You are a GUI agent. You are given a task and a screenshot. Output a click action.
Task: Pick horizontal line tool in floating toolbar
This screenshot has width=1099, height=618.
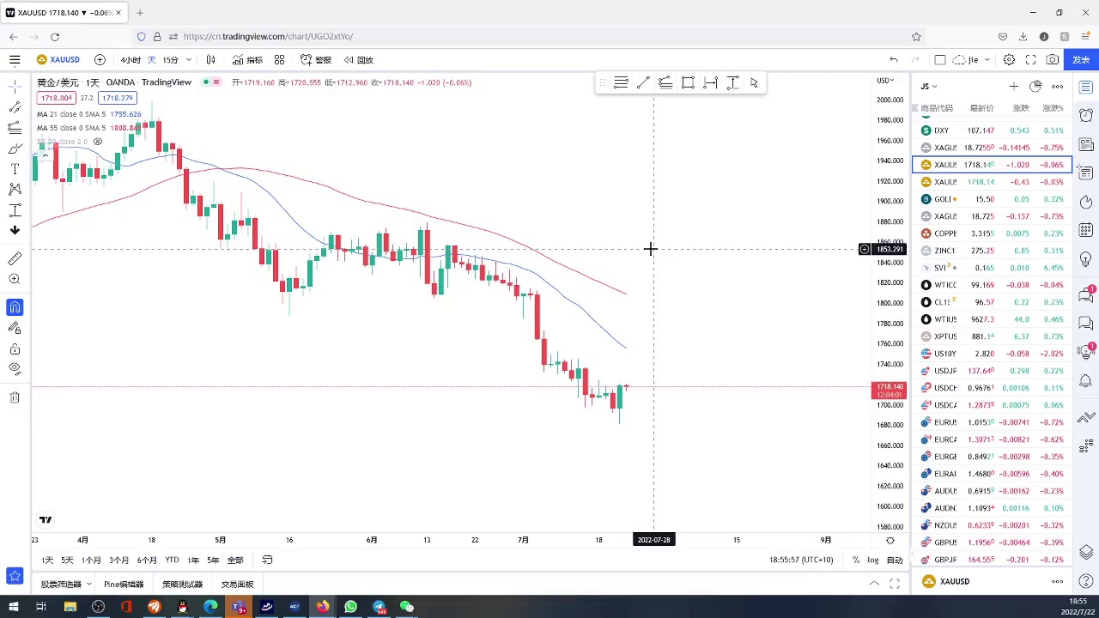pyautogui.click(x=621, y=82)
